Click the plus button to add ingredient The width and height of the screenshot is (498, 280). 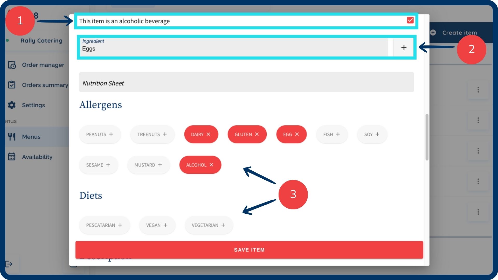click(404, 47)
